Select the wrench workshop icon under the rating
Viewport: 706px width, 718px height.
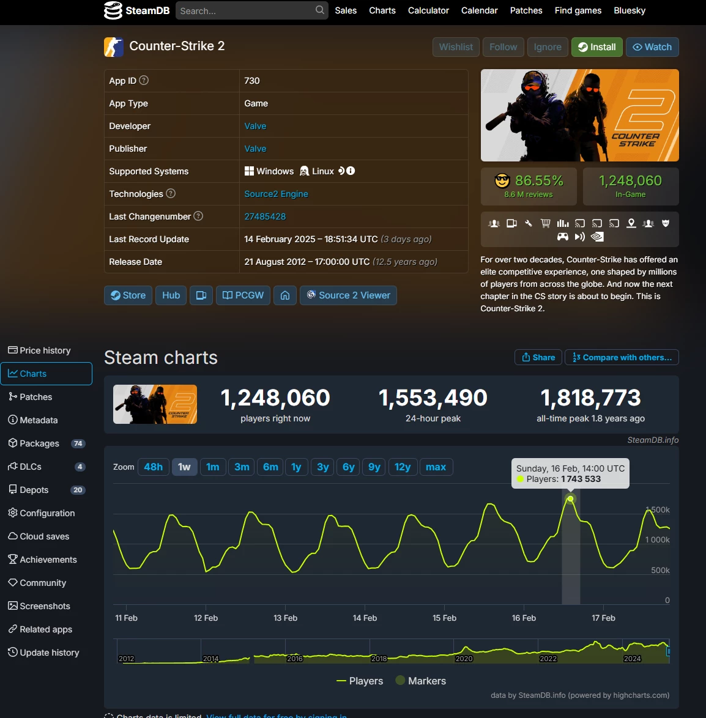tap(529, 224)
